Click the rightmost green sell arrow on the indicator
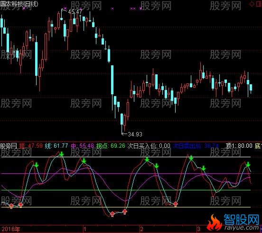 [248, 164]
